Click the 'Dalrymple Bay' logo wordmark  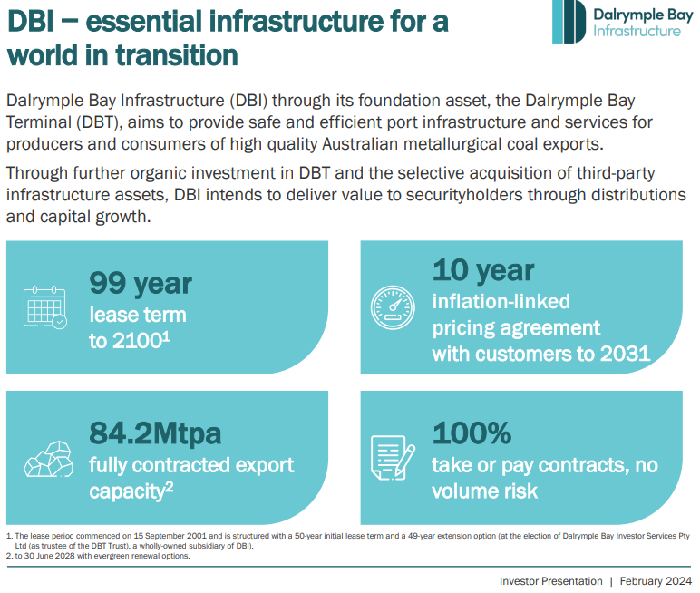click(x=643, y=15)
